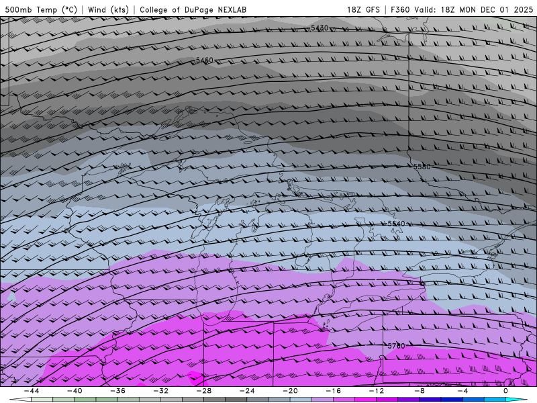Click the -36 colorbar scale label
The height and width of the screenshot is (403, 537).
point(118,391)
